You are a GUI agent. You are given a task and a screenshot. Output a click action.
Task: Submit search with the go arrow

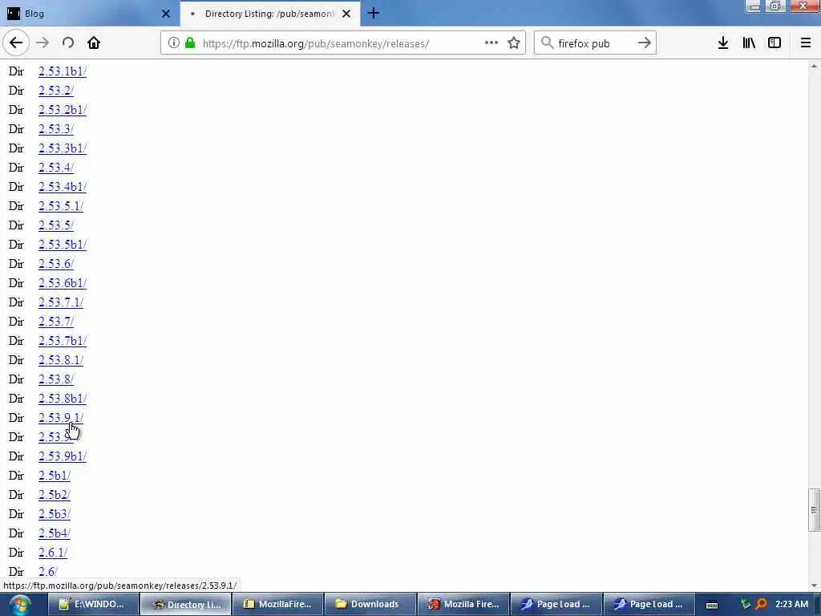click(645, 43)
